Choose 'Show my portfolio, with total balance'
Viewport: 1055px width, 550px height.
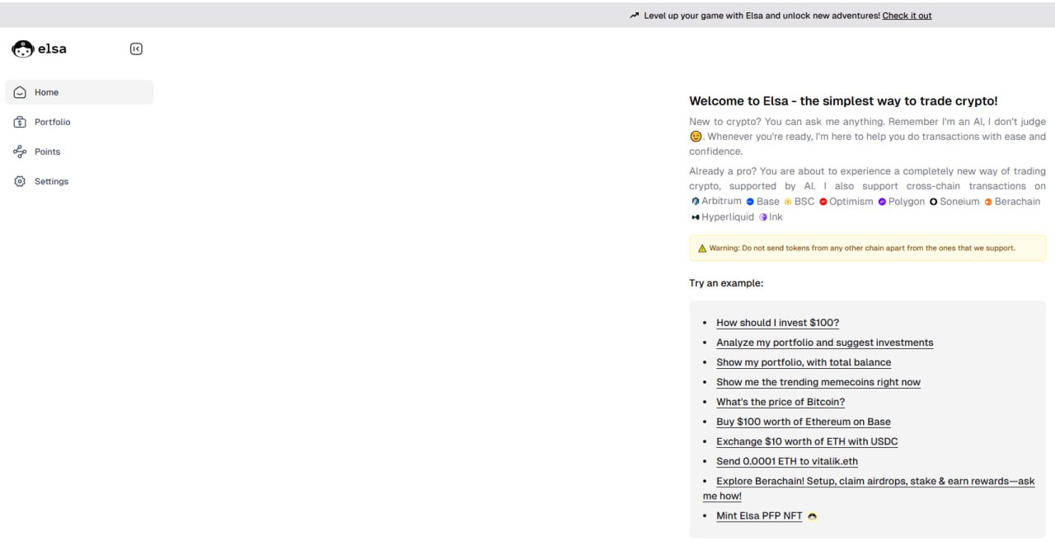(804, 362)
